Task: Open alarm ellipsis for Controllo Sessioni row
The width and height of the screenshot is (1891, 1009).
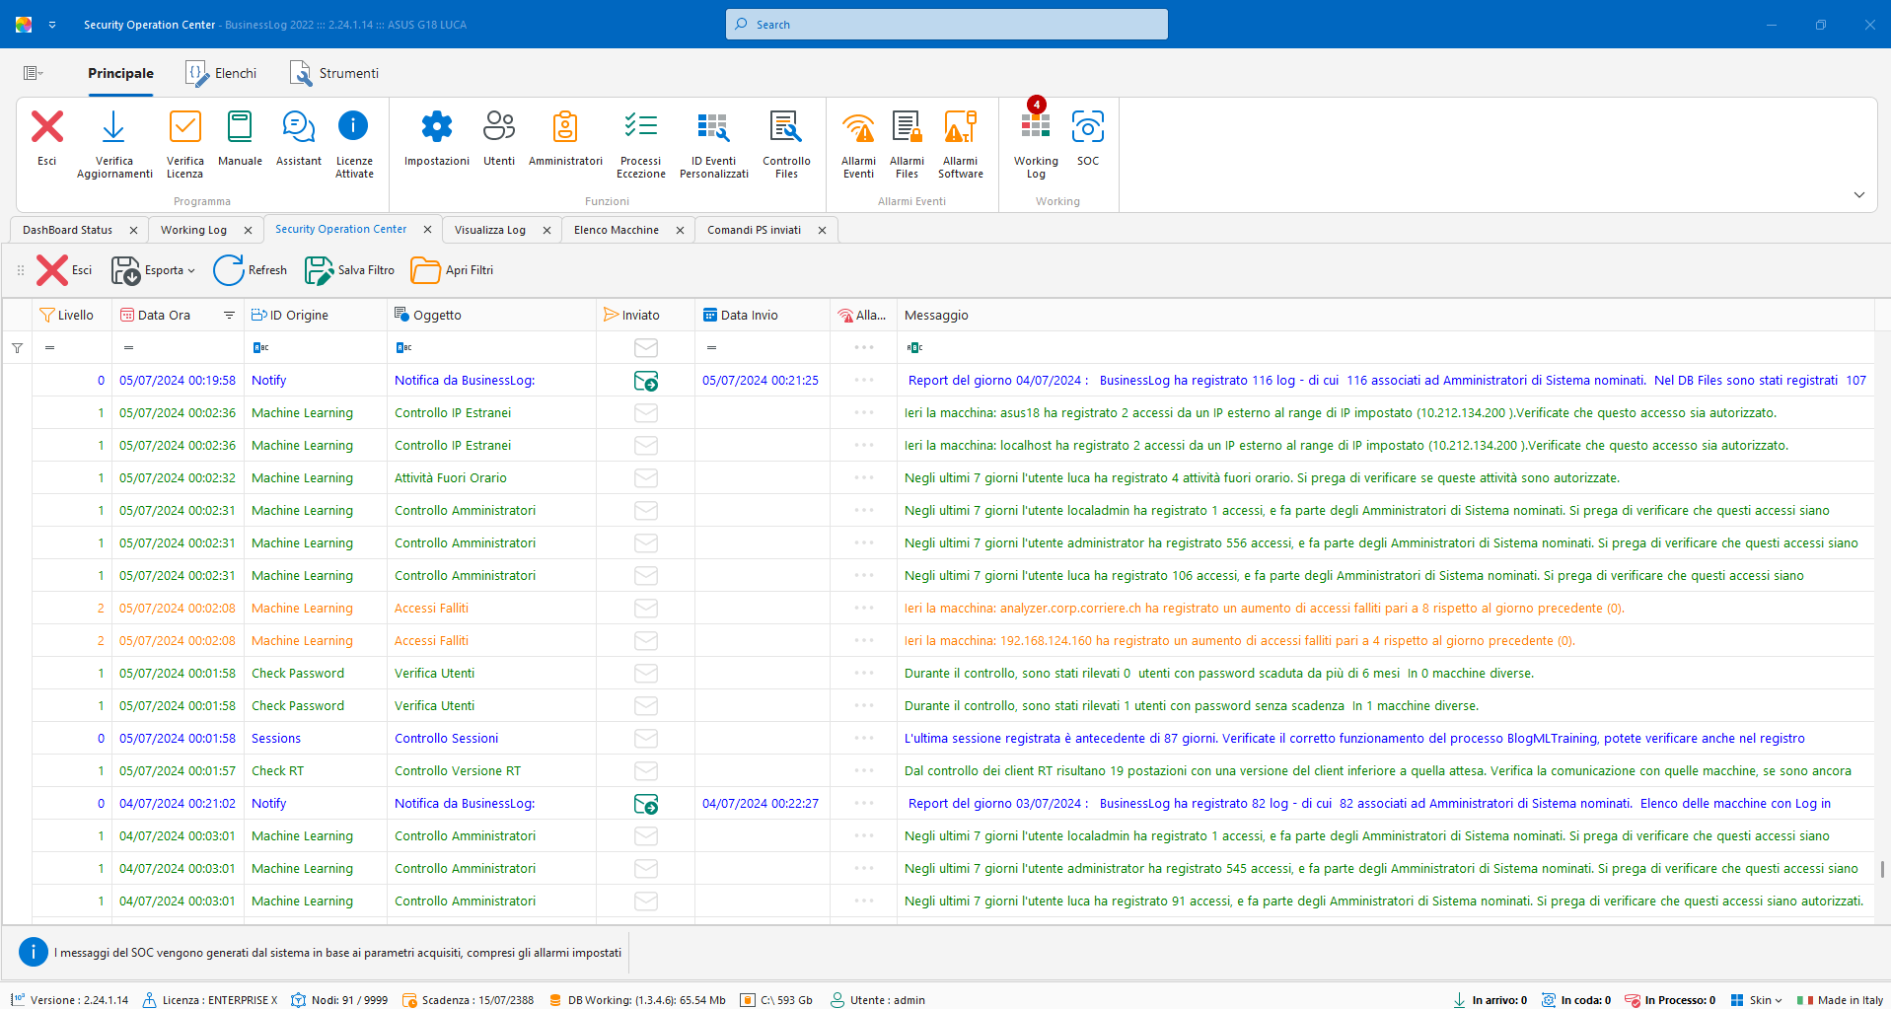Action: 864,738
